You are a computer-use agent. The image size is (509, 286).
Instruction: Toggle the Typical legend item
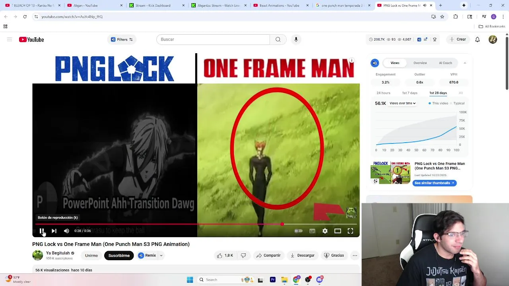coord(457,103)
